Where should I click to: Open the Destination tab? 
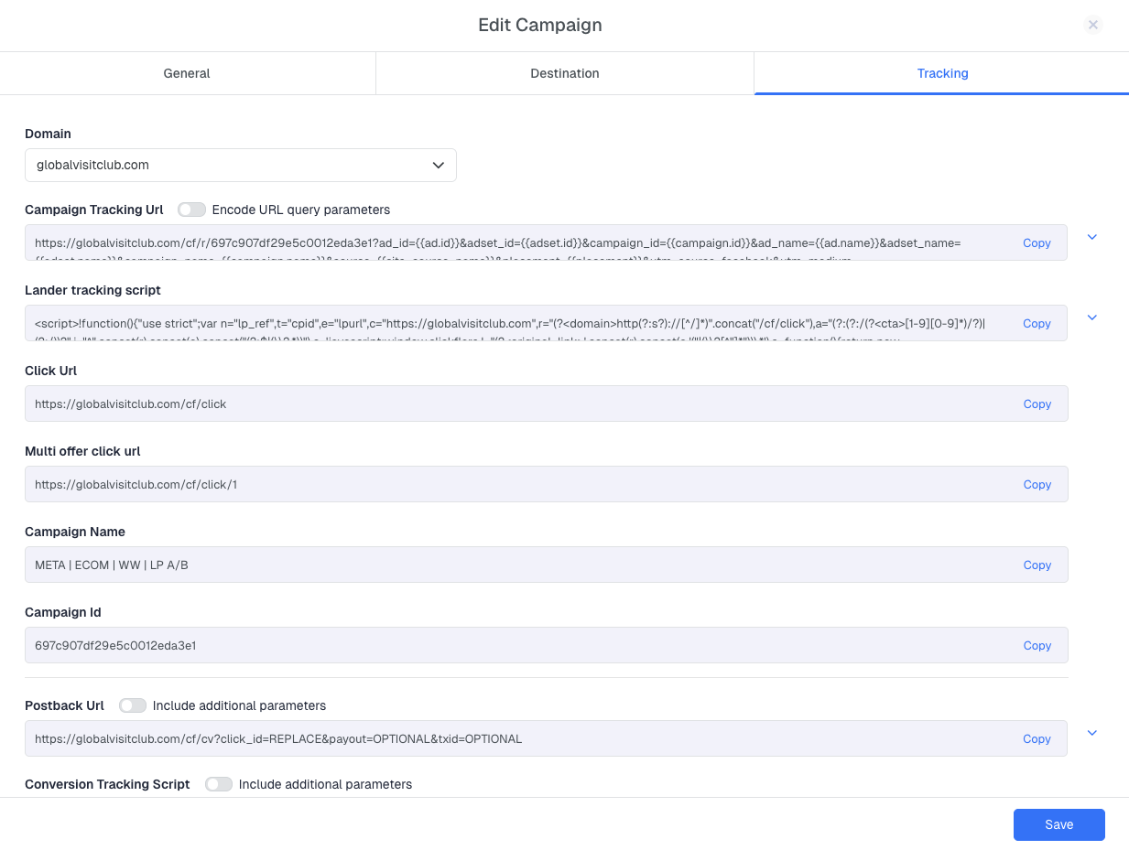[565, 73]
